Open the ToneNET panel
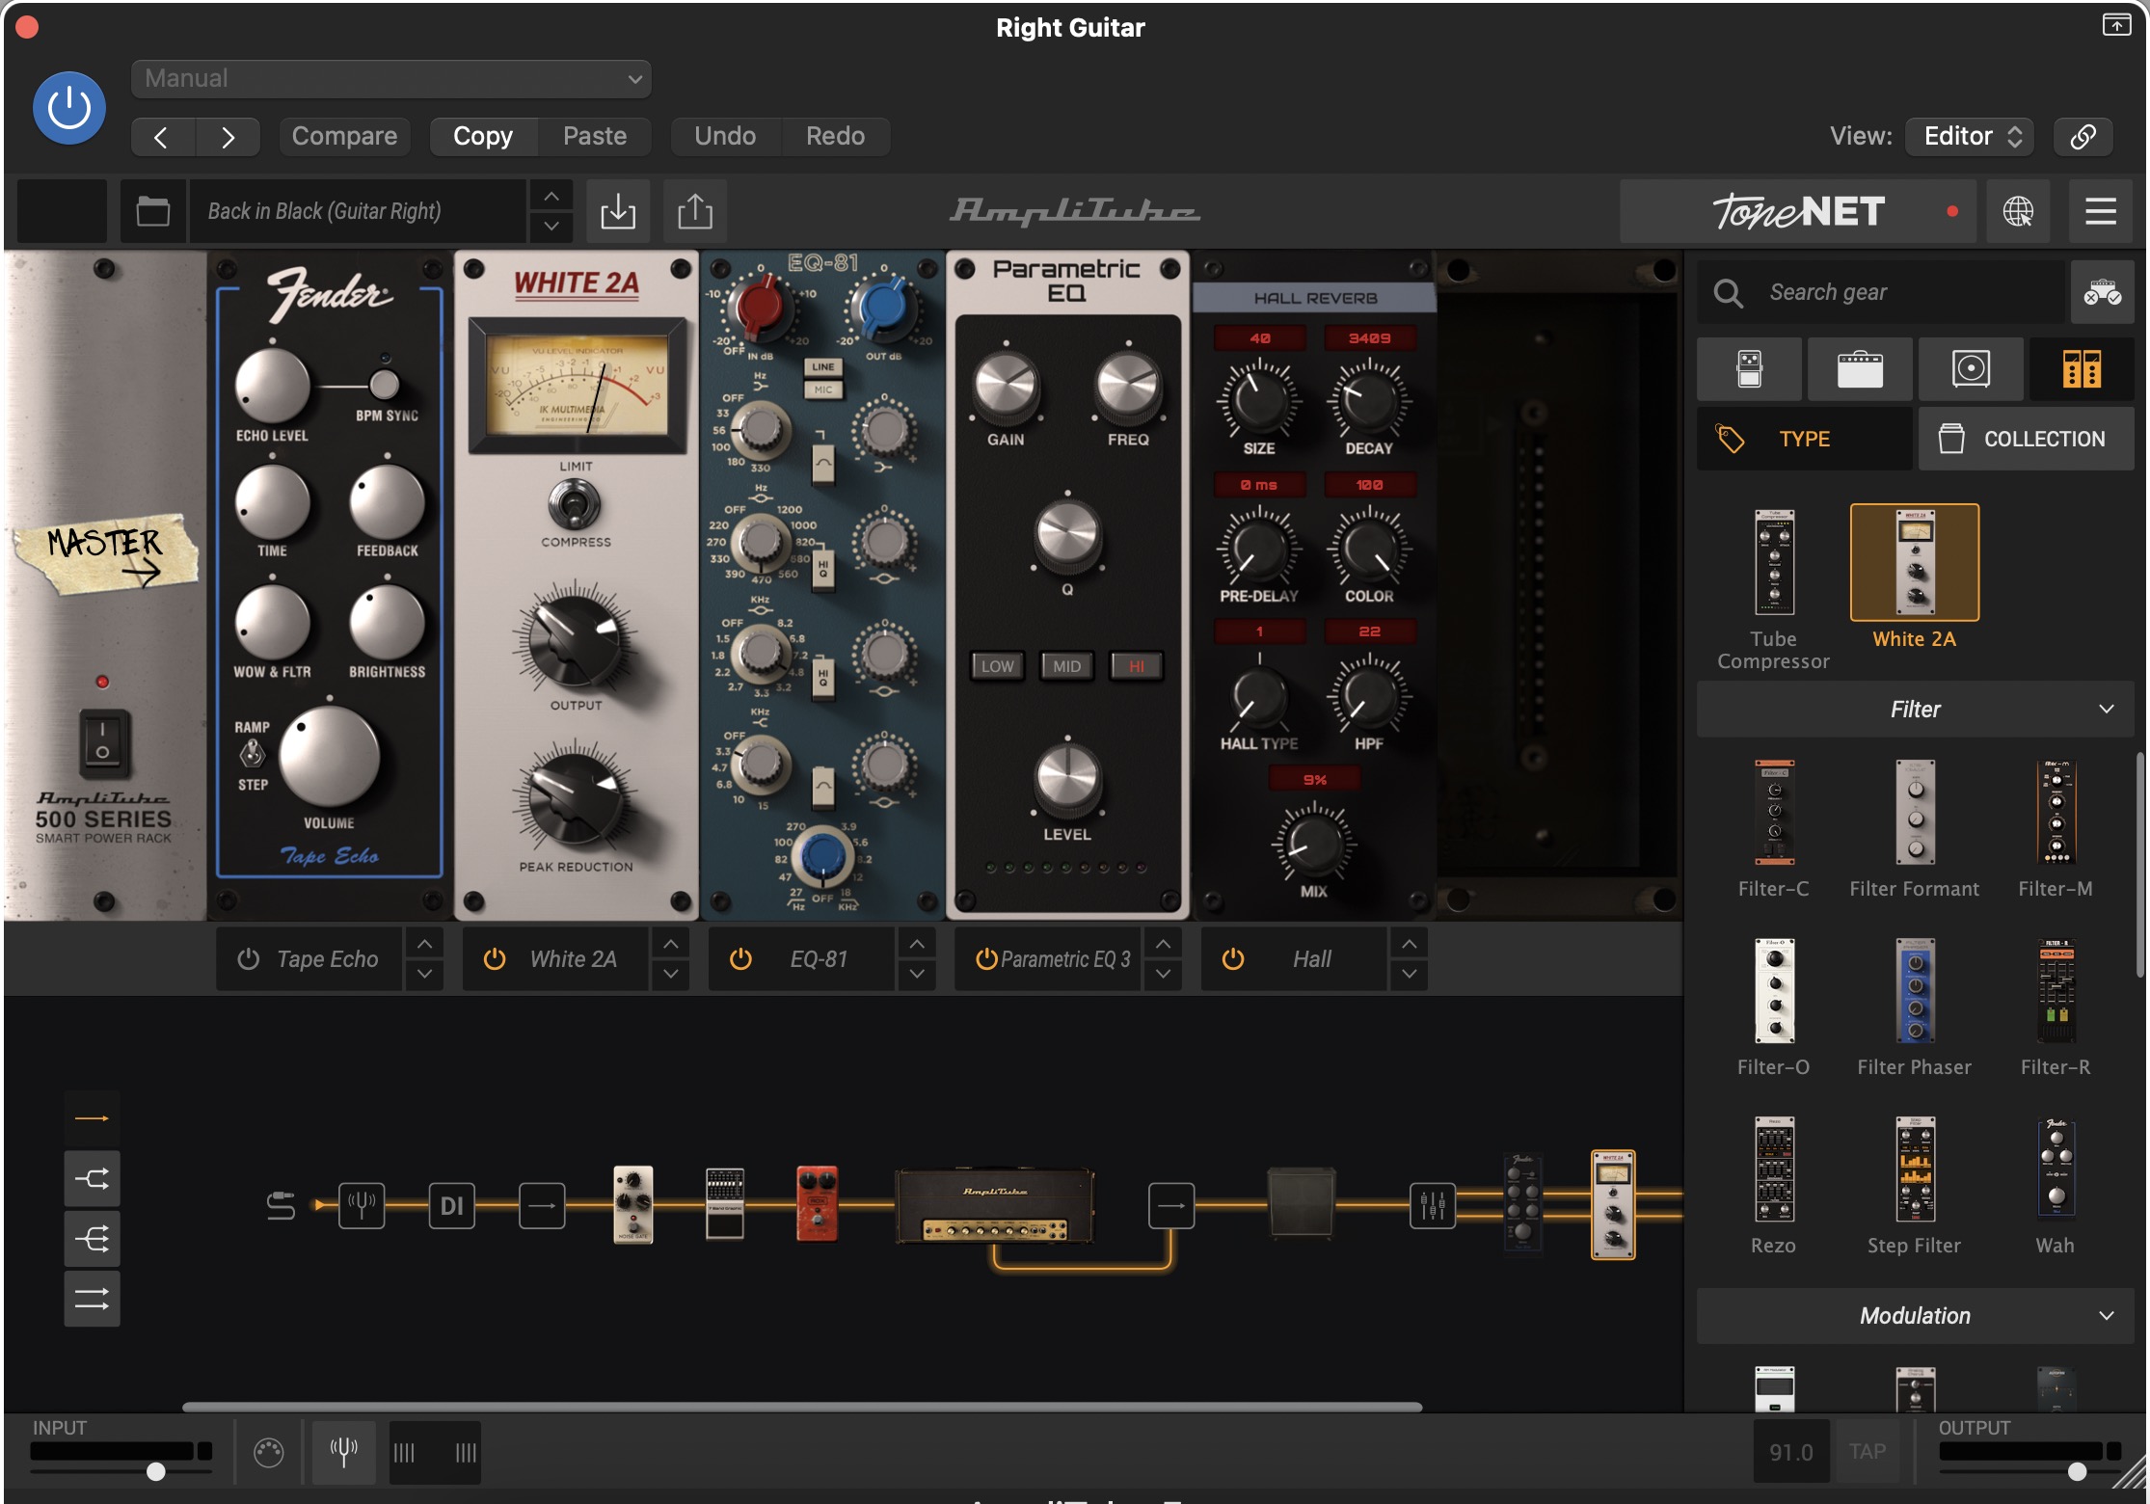 click(1798, 211)
